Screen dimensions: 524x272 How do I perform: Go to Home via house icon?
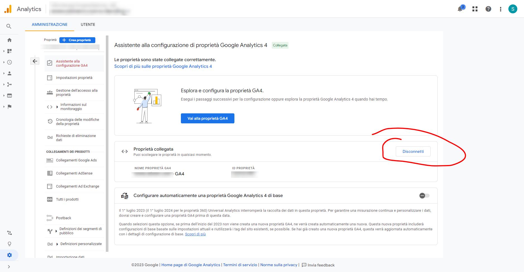pos(9,40)
